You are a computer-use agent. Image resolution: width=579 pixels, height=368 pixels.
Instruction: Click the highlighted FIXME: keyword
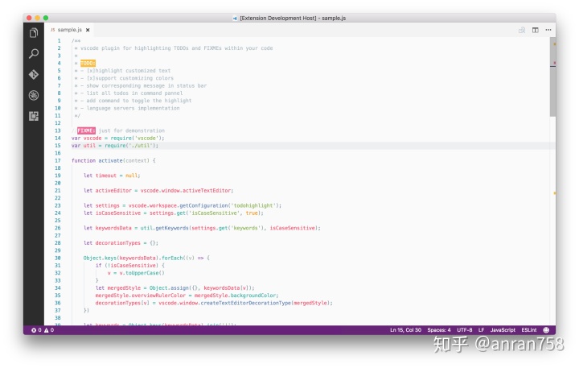click(x=86, y=130)
